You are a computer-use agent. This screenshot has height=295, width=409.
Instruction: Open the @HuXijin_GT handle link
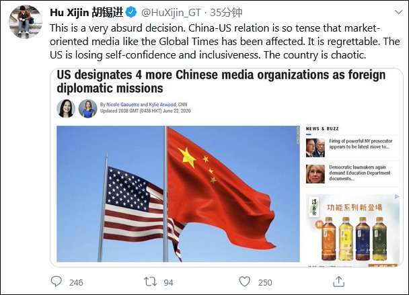(171, 13)
